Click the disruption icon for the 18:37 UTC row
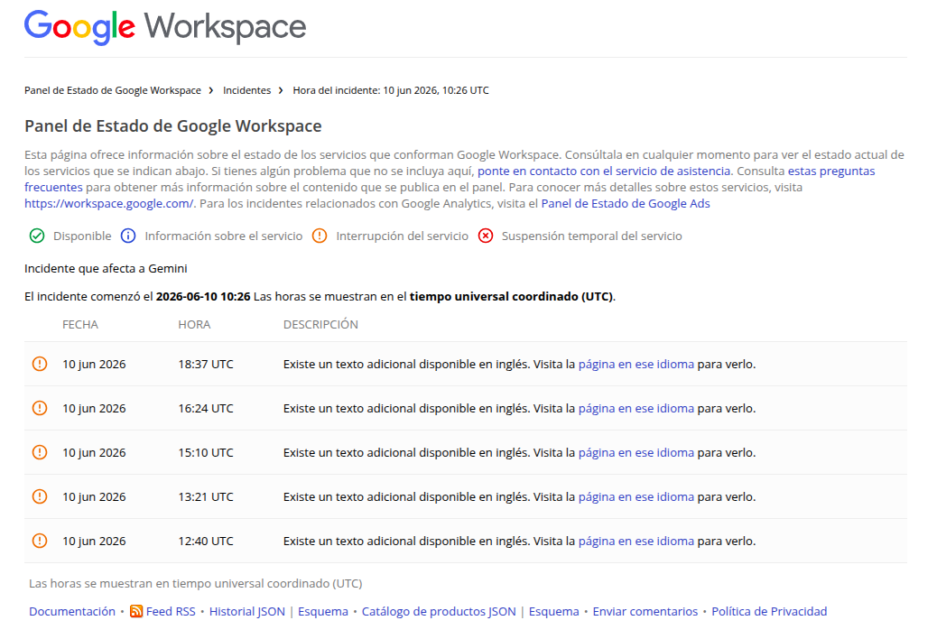 tap(40, 364)
